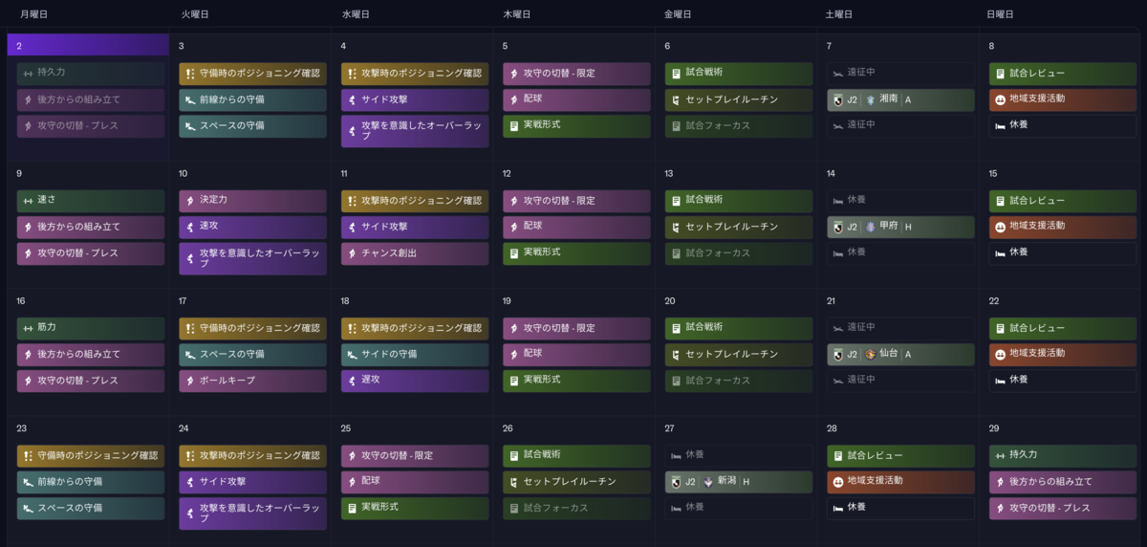Select the 日曜日 column header
The height and width of the screenshot is (547, 1147).
(x=1000, y=14)
